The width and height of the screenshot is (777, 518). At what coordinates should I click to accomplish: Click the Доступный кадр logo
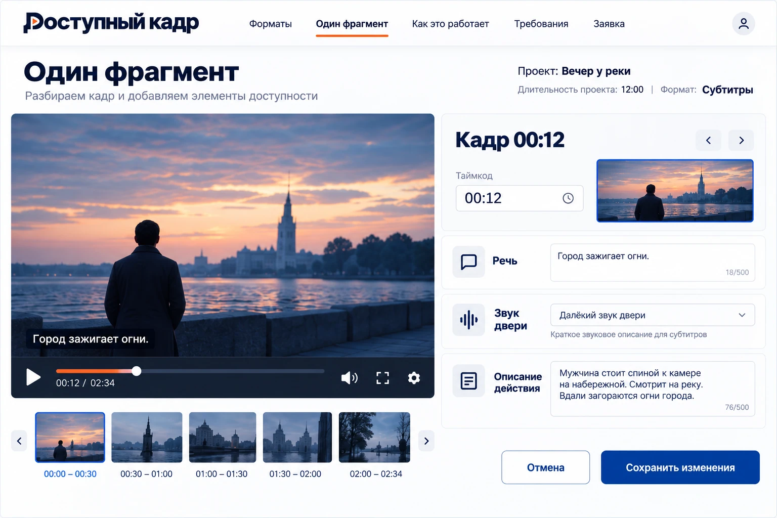(x=111, y=23)
